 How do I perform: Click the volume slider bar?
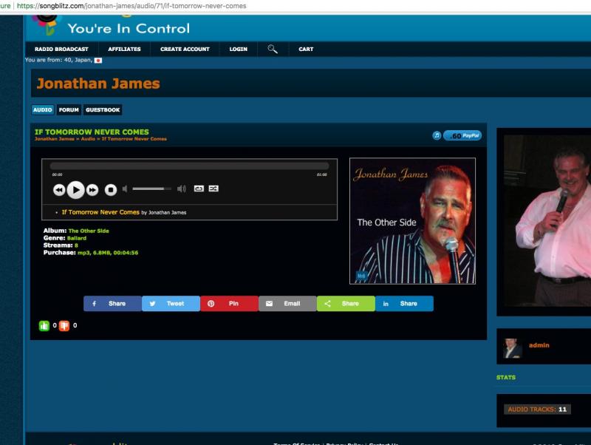[152, 189]
